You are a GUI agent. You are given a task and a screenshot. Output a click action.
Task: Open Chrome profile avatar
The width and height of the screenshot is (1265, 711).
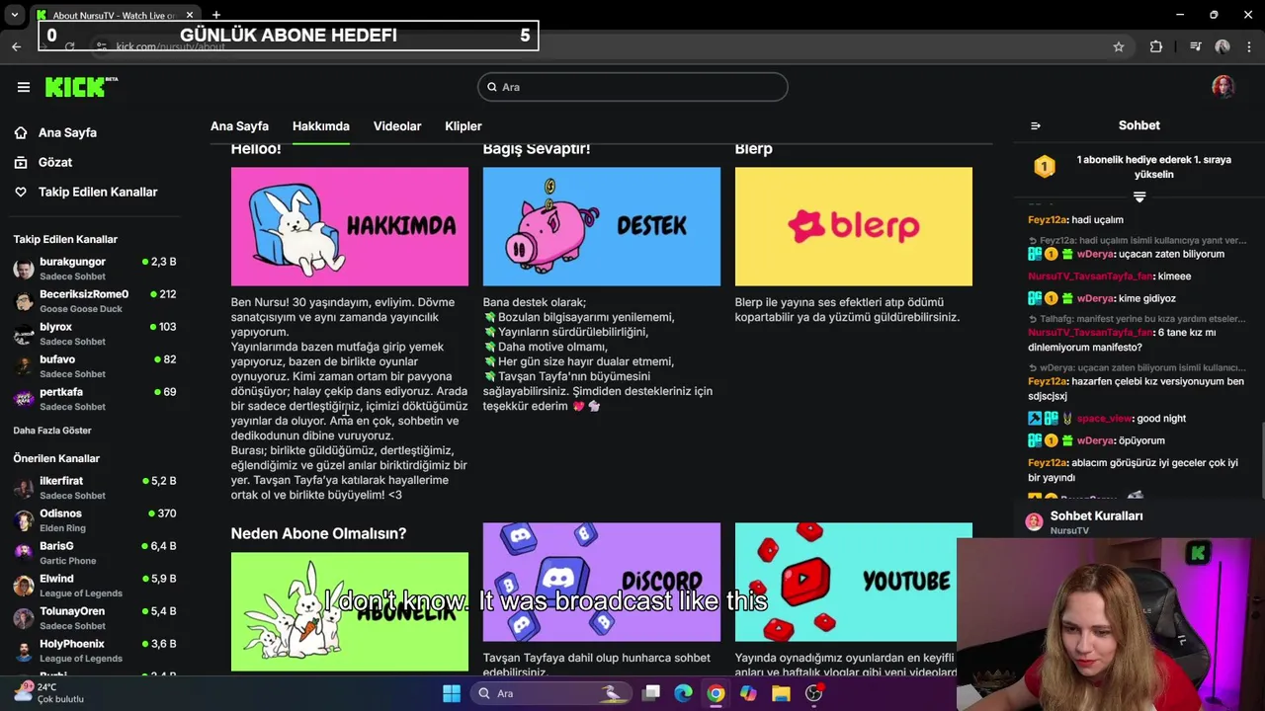[x=1223, y=46]
